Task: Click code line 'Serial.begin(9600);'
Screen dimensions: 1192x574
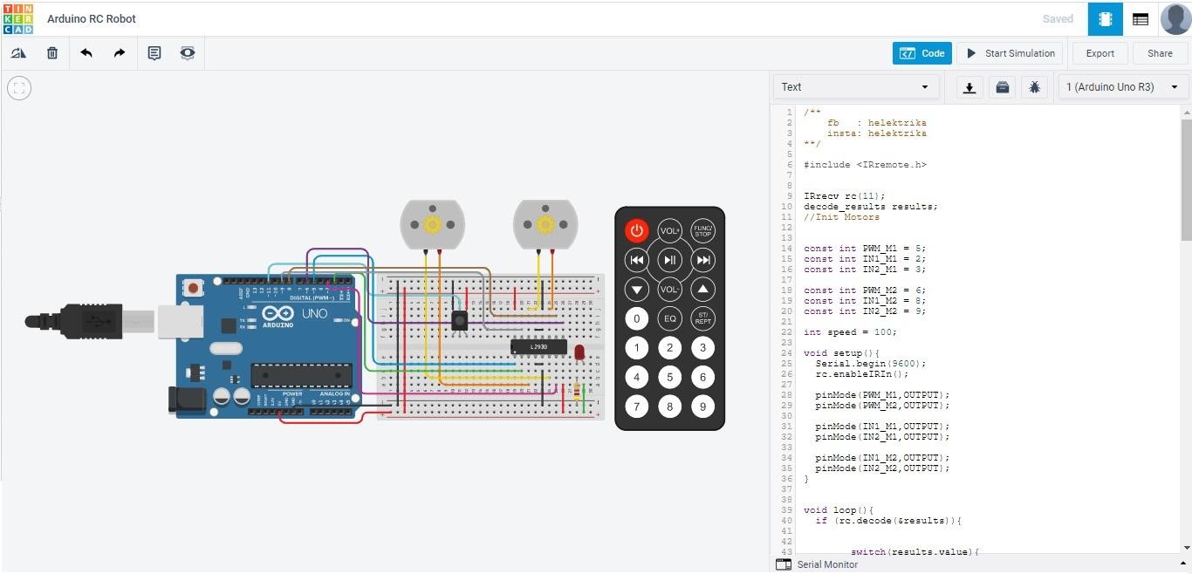Action: pos(871,364)
